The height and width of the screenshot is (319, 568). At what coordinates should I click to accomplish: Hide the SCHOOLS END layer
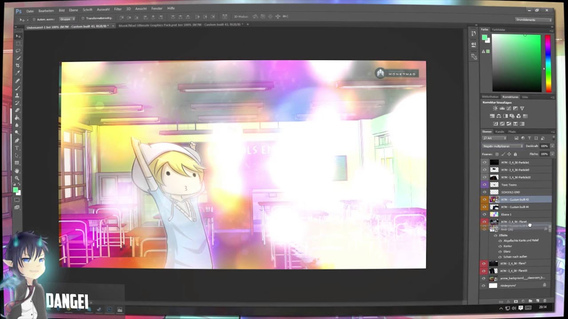coord(485,192)
